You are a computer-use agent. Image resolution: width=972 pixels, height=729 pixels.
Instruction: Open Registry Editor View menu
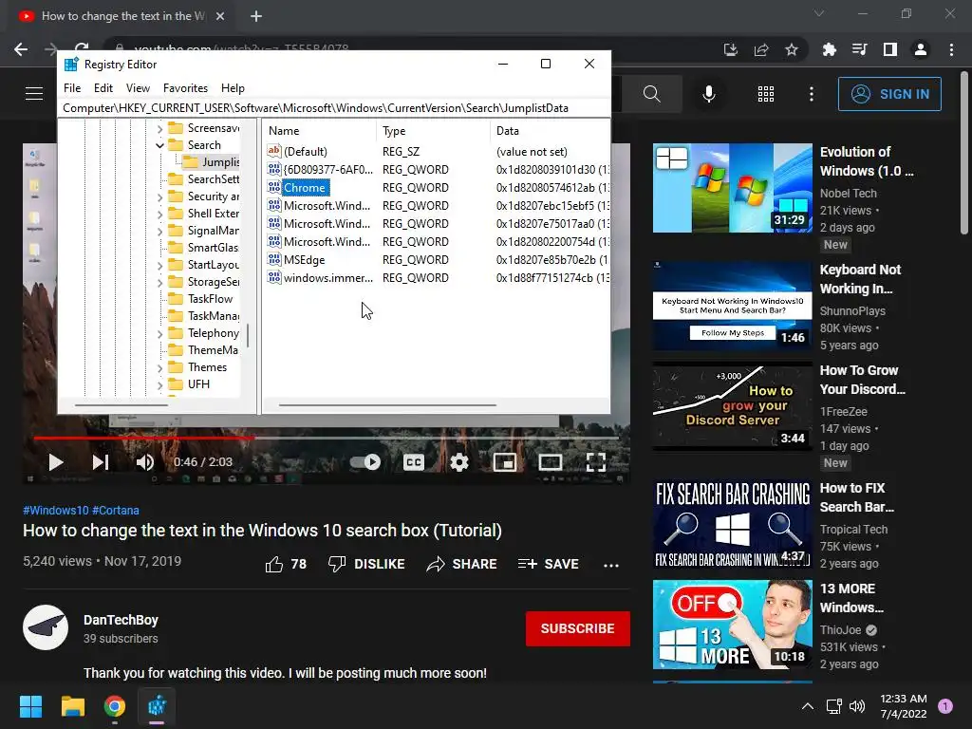pyautogui.click(x=138, y=88)
